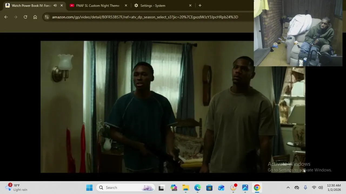Launch Microsoft 365 Copilot from taskbar
This screenshot has height=194, width=346.
pos(174,188)
